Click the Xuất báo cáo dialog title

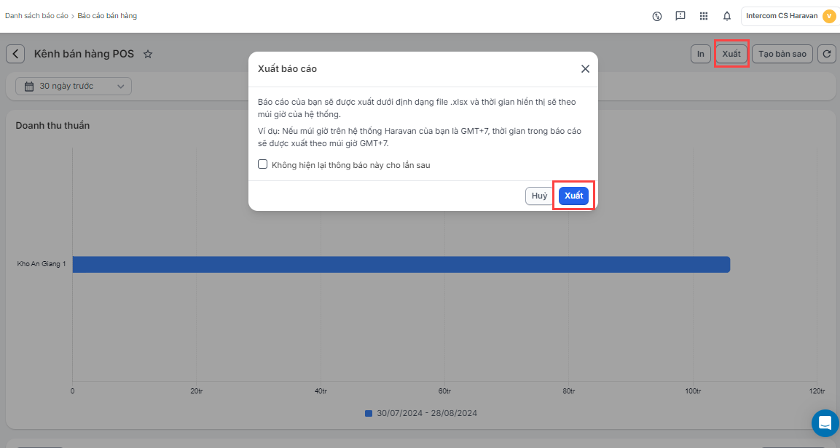(287, 69)
